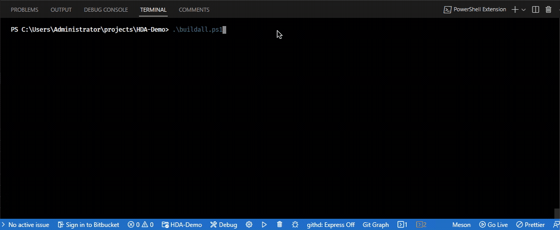Click the HDA-Demo project status item
560x230 pixels.
click(182, 225)
